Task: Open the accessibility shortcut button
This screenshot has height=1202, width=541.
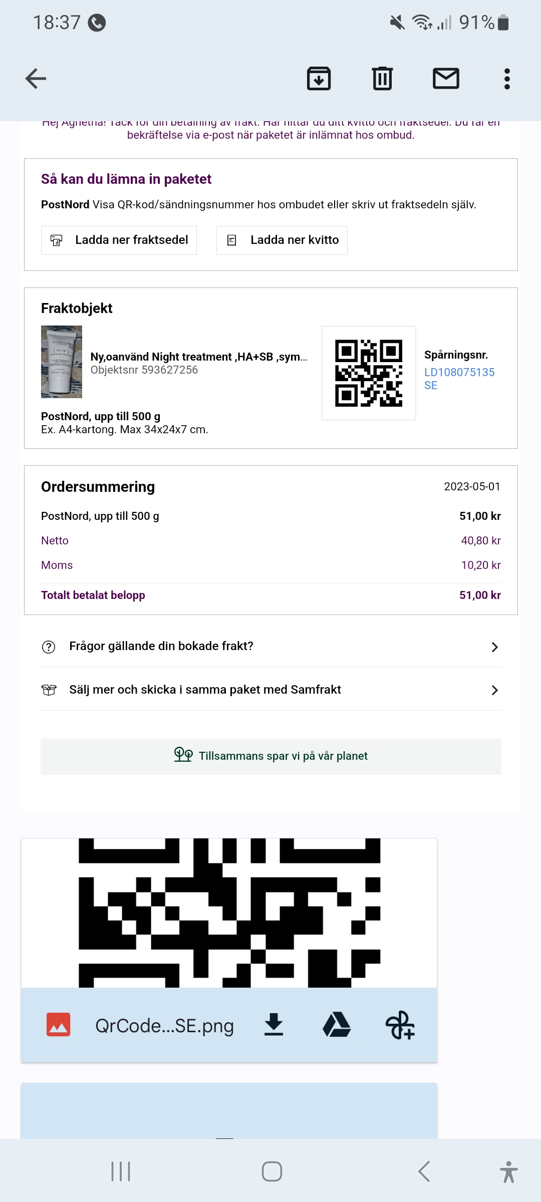Action: (x=508, y=1171)
